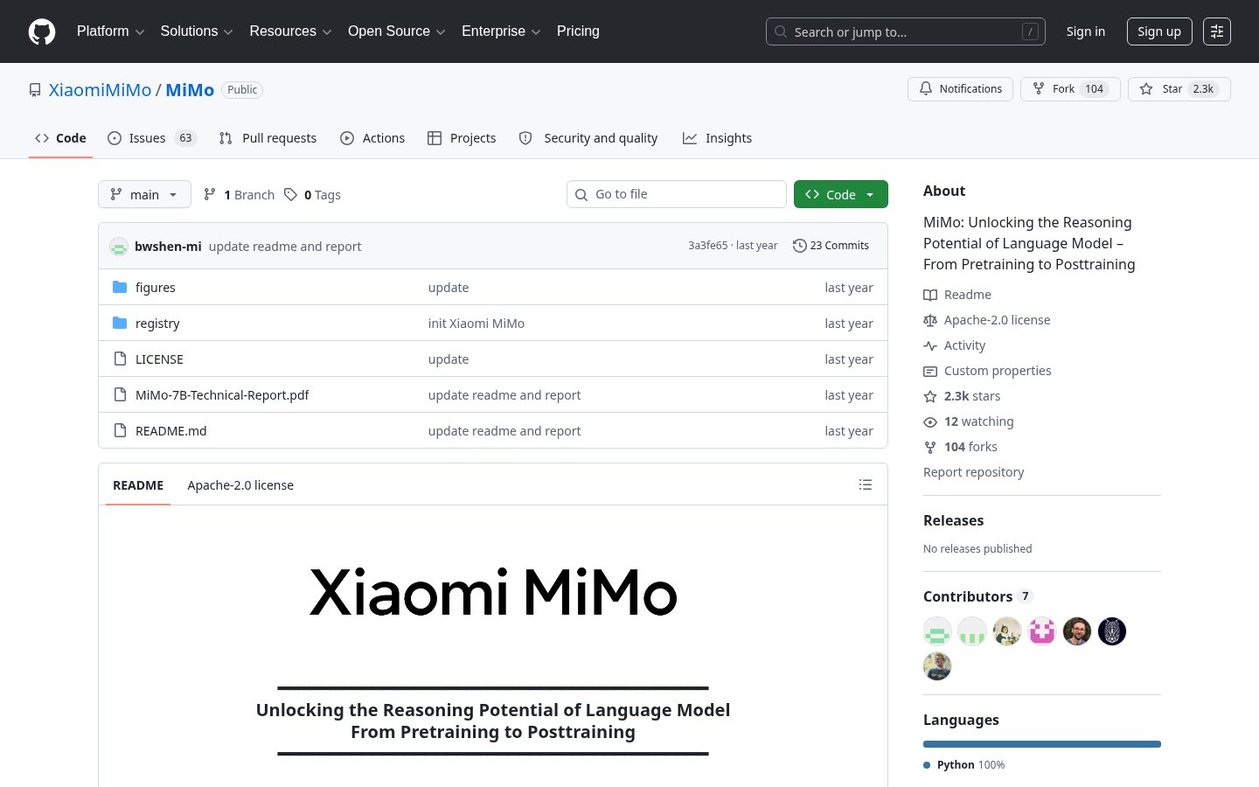Open the XiaomiMiMo owner link
The height and width of the screenshot is (787, 1259).
(x=100, y=90)
